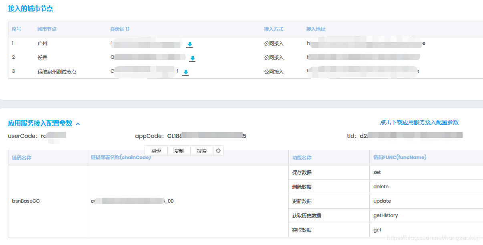Select the 链码部署名称(chainCode) header
The image size is (483, 245).
click(121, 157)
